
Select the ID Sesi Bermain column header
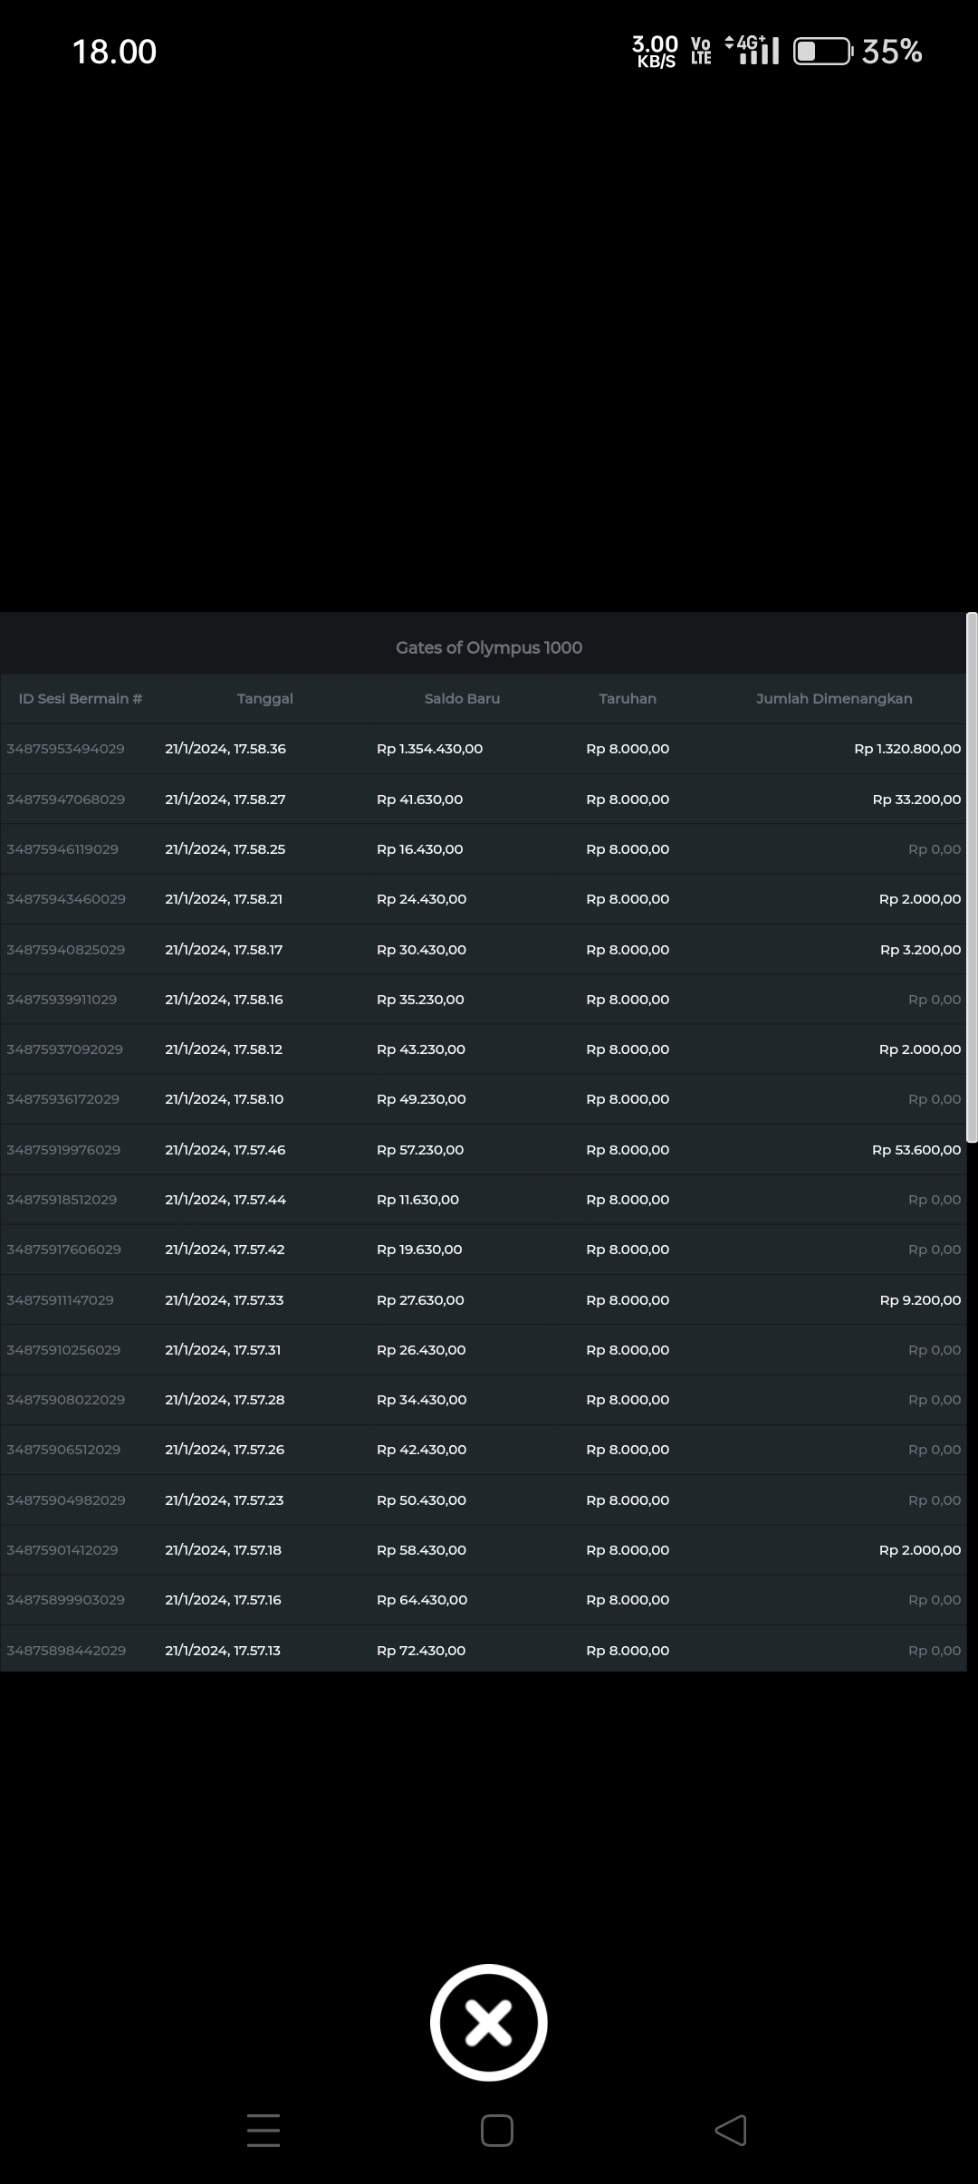pyautogui.click(x=81, y=698)
